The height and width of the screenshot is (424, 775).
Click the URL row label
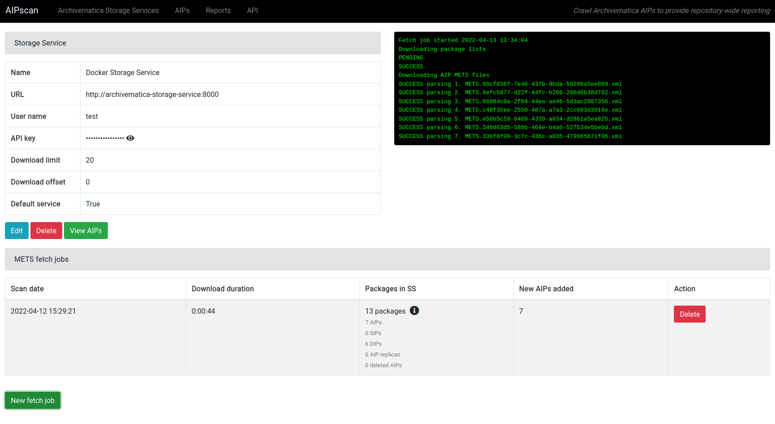(17, 94)
